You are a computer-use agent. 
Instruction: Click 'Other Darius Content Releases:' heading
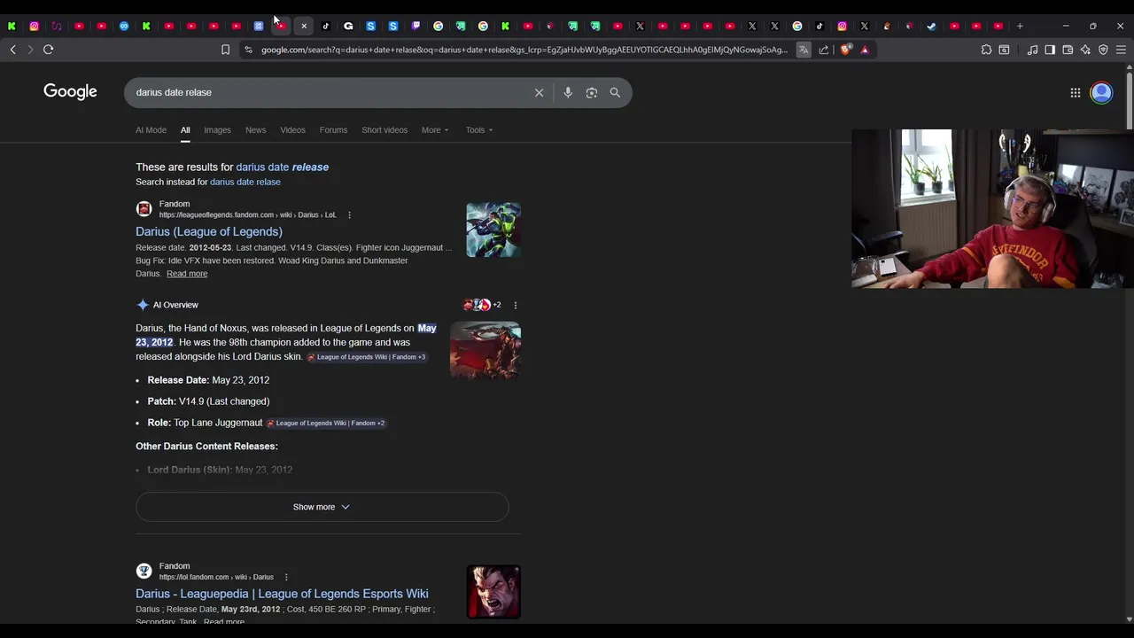click(206, 447)
